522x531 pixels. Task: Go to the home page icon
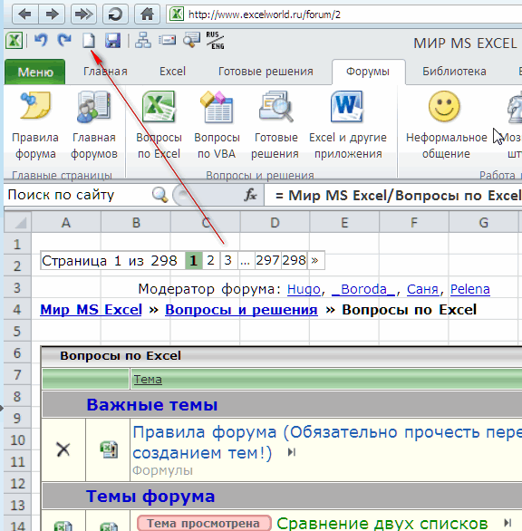pos(147,14)
